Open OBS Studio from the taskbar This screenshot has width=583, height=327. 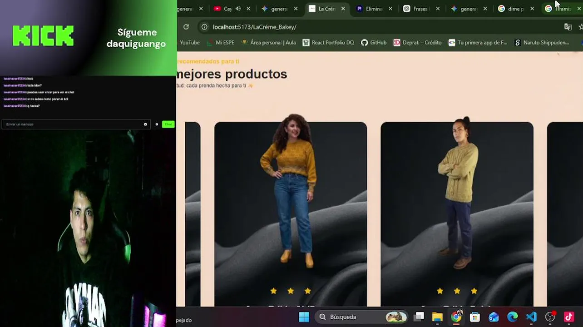tap(550, 317)
